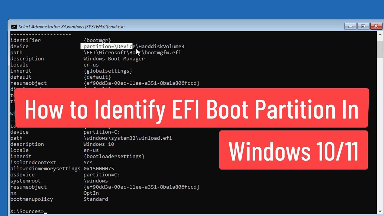Click the 'bootmgfw.efi' path text

pos(163,52)
